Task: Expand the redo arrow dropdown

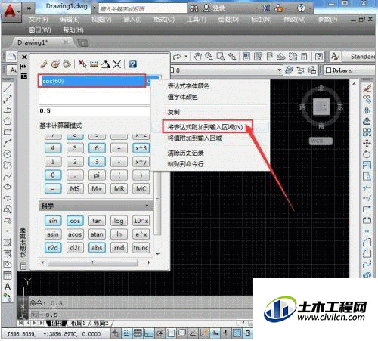Action: coord(186,57)
